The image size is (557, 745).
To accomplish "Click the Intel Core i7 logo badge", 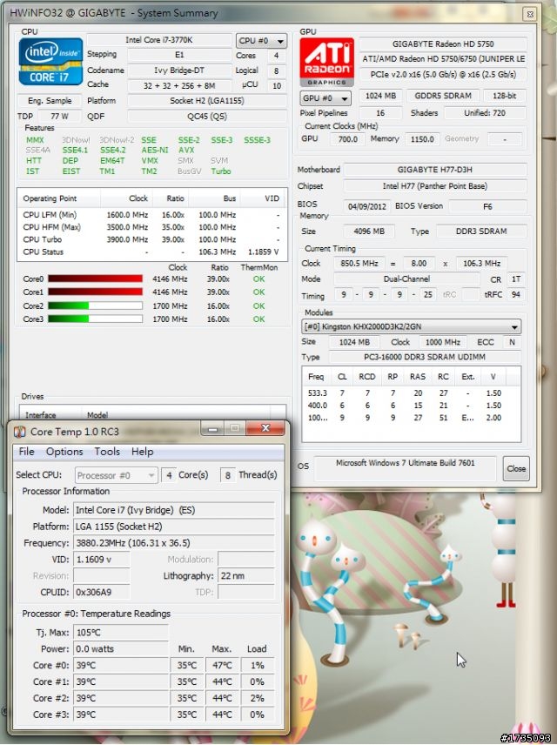I will tap(50, 63).
